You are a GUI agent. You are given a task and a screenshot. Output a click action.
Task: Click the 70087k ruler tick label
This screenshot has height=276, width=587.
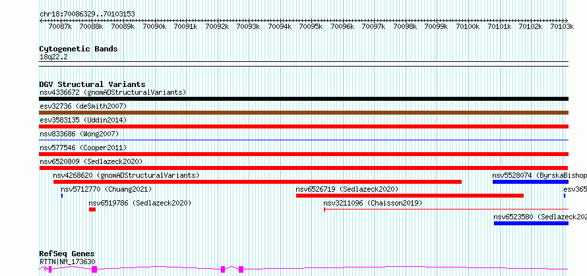[x=60, y=26]
